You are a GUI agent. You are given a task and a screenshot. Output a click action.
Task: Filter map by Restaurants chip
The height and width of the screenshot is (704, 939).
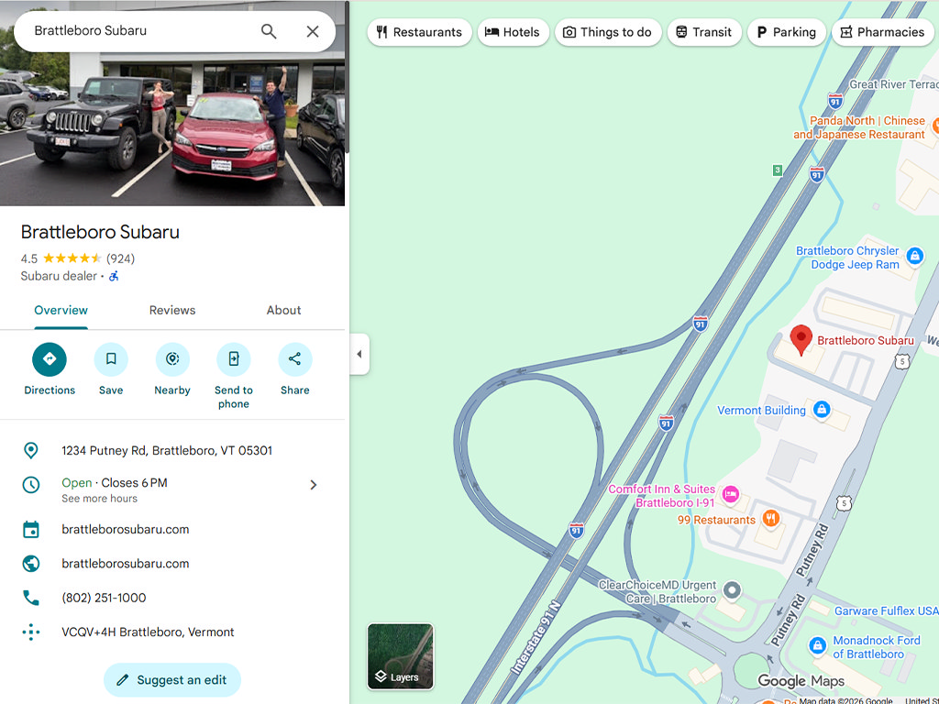(x=419, y=32)
